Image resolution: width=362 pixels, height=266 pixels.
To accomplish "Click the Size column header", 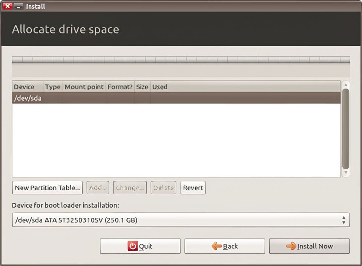I will pyautogui.click(x=142, y=87).
